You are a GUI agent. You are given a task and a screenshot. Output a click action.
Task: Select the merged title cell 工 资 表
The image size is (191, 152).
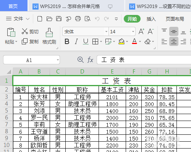point(102,81)
